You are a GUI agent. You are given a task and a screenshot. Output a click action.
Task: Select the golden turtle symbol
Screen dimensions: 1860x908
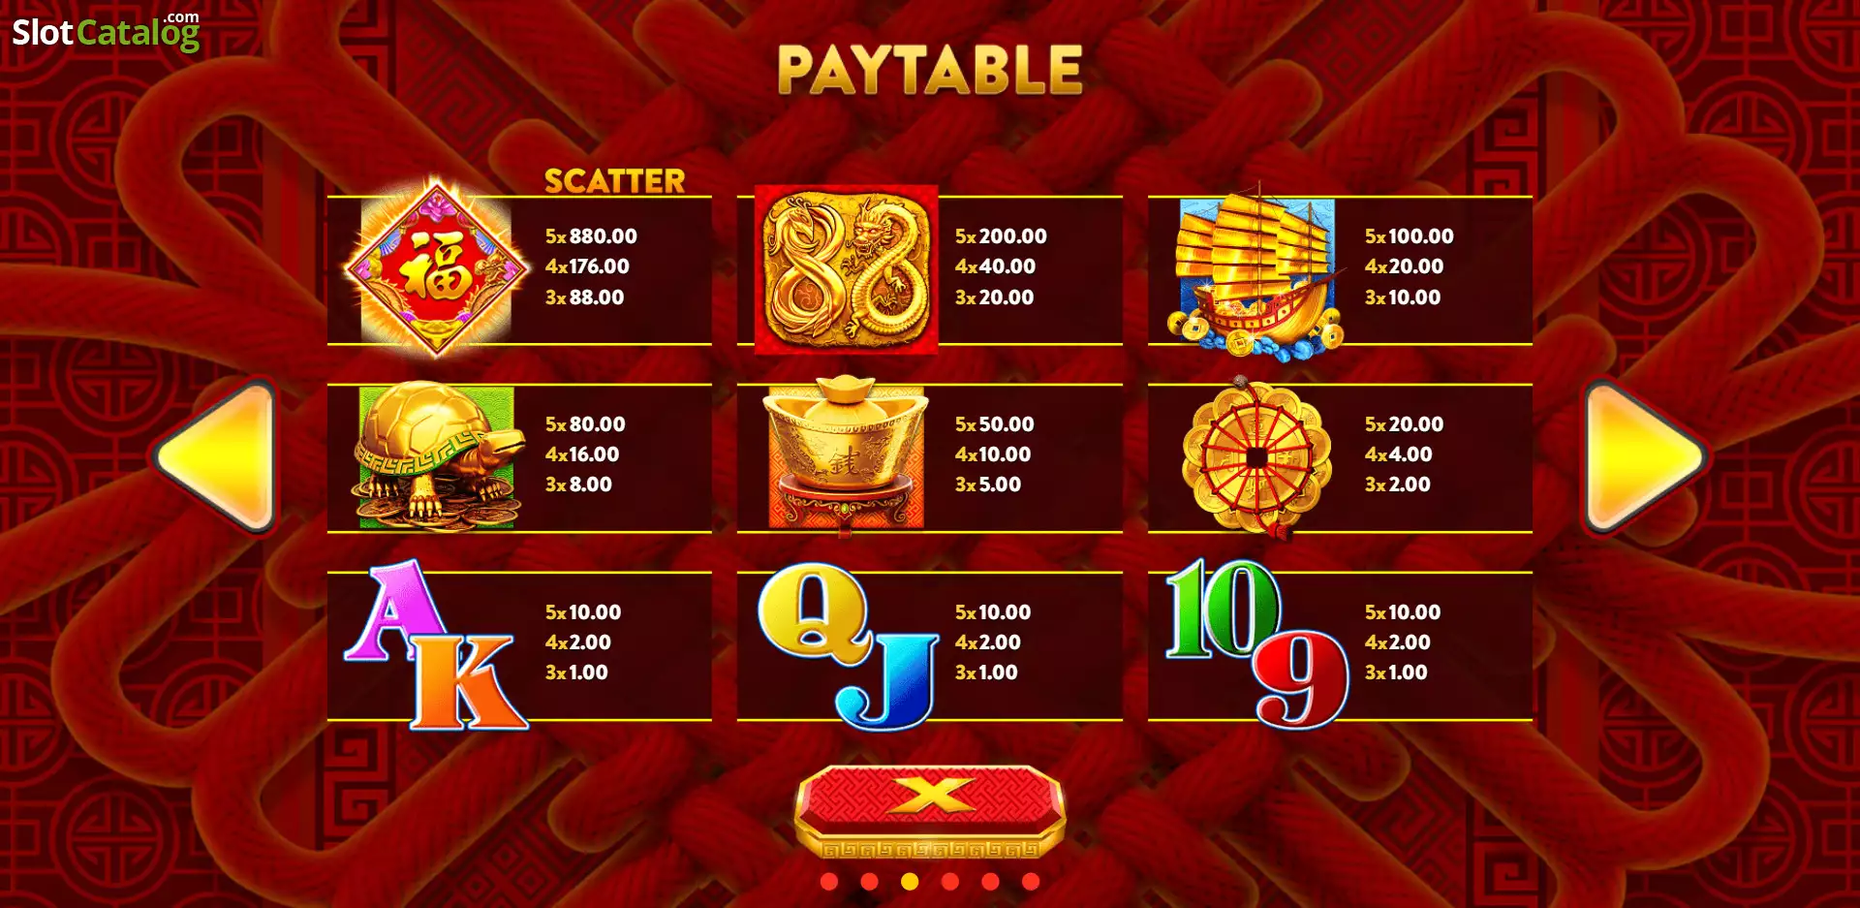click(x=437, y=456)
